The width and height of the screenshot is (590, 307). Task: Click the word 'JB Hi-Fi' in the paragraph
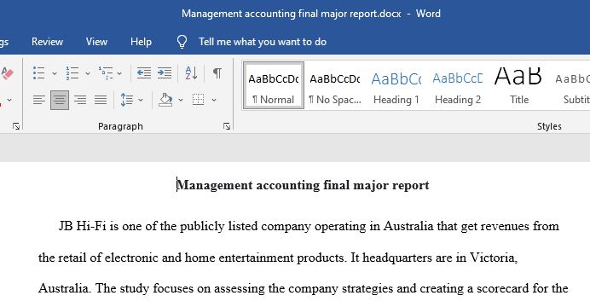[83, 226]
